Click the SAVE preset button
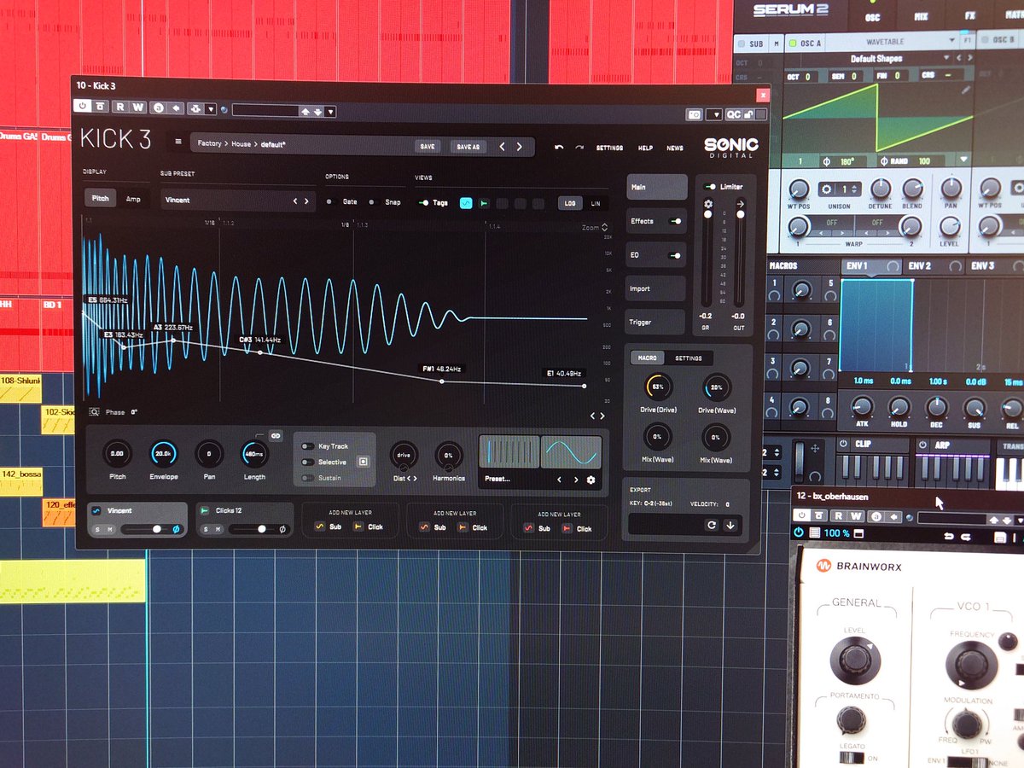Image resolution: width=1024 pixels, height=768 pixels. [x=428, y=147]
